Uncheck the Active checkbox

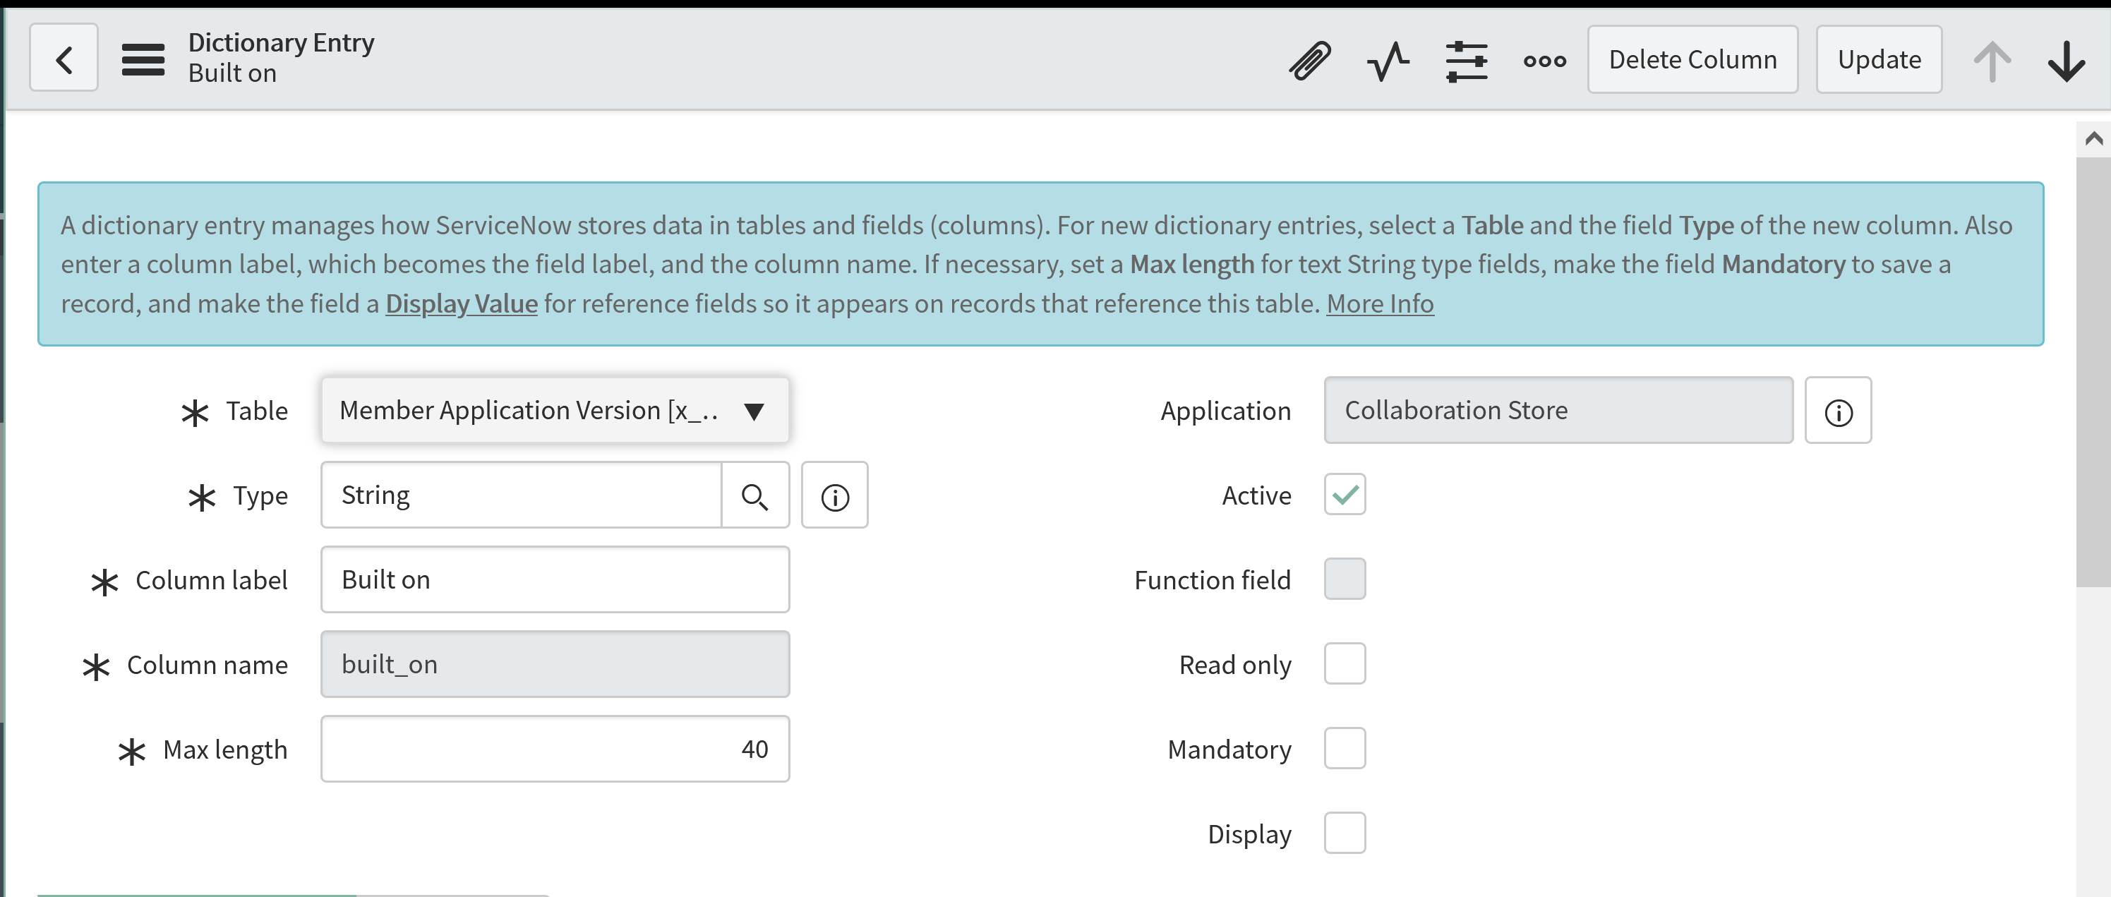[x=1344, y=495]
